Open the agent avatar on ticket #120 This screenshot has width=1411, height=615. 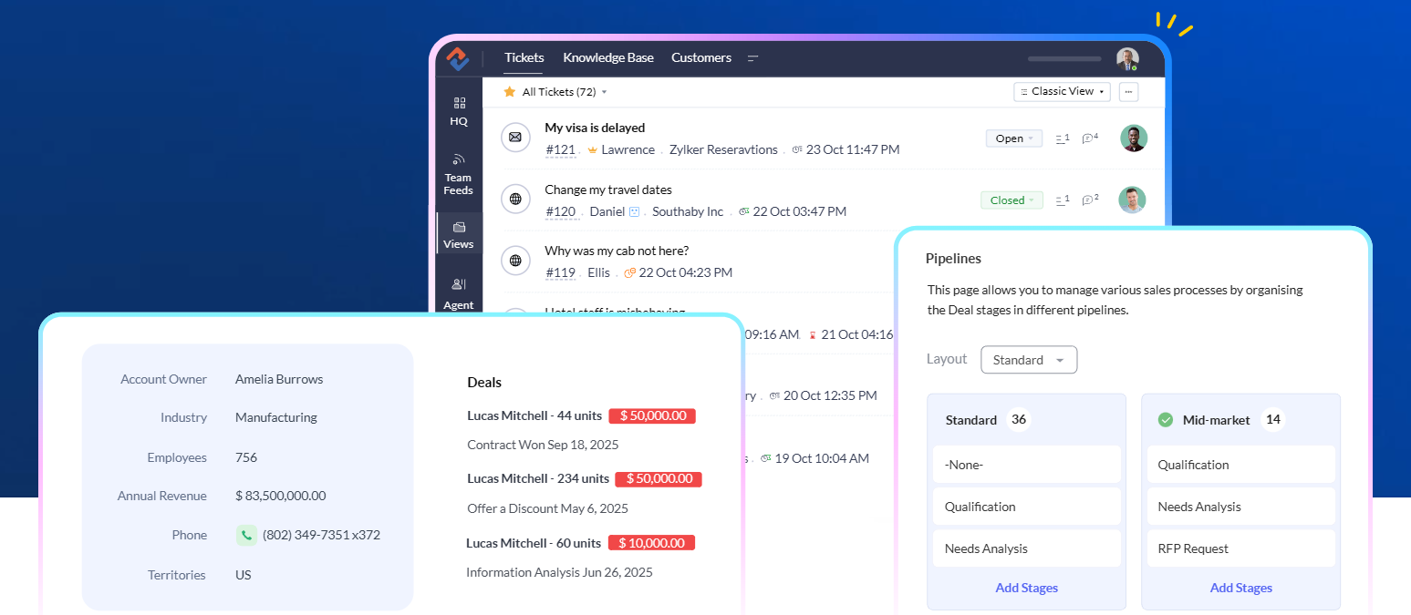[x=1133, y=200]
